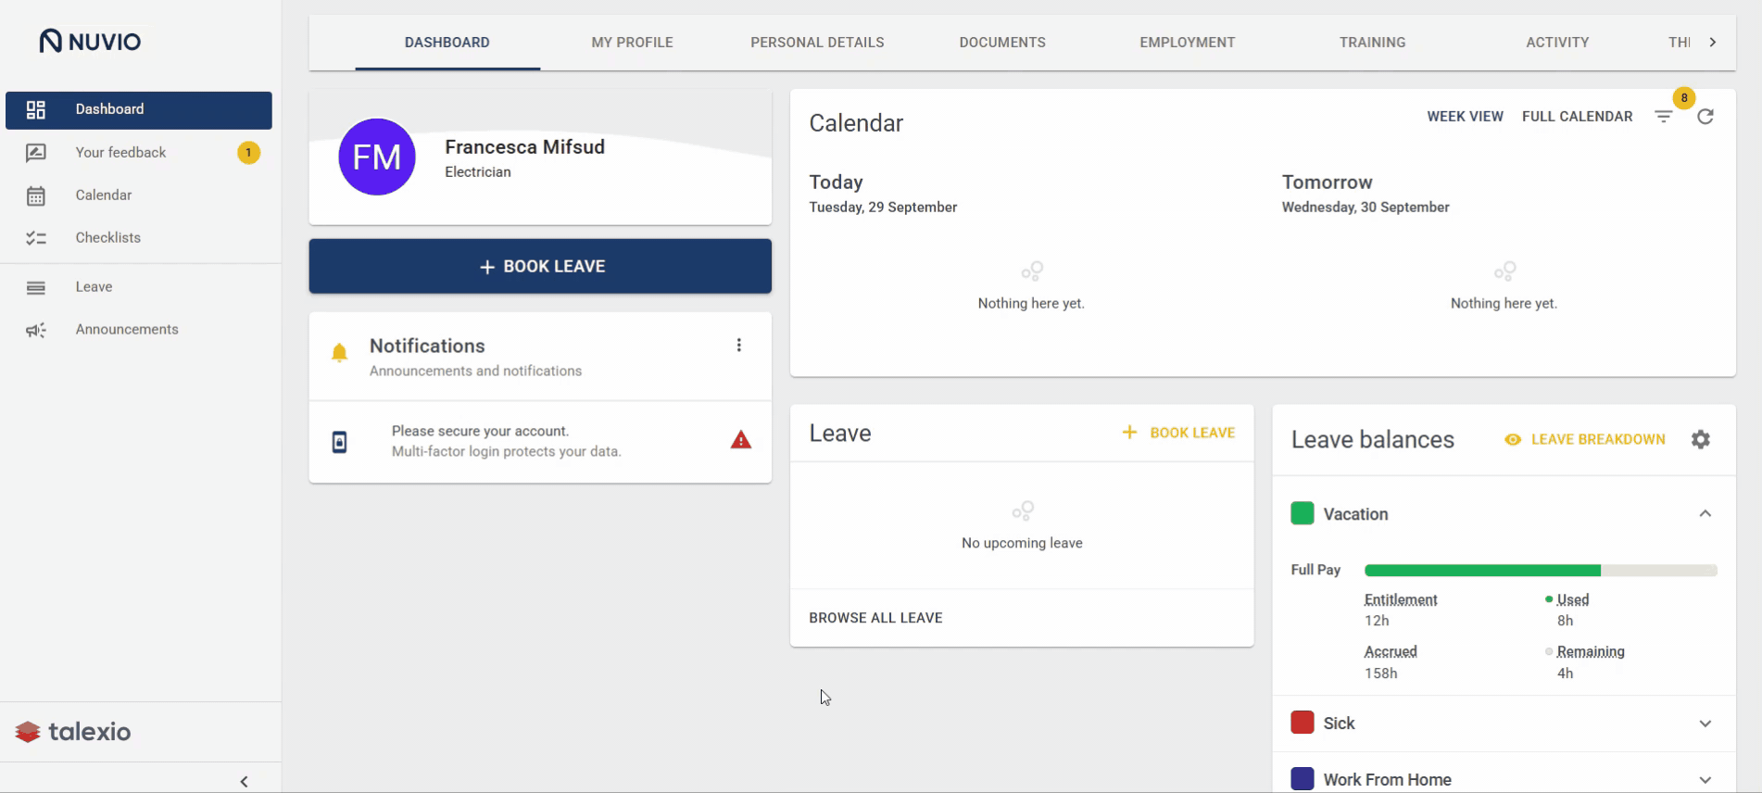The height and width of the screenshot is (793, 1762).
Task: Open Checklists in the sidebar
Action: point(139,238)
